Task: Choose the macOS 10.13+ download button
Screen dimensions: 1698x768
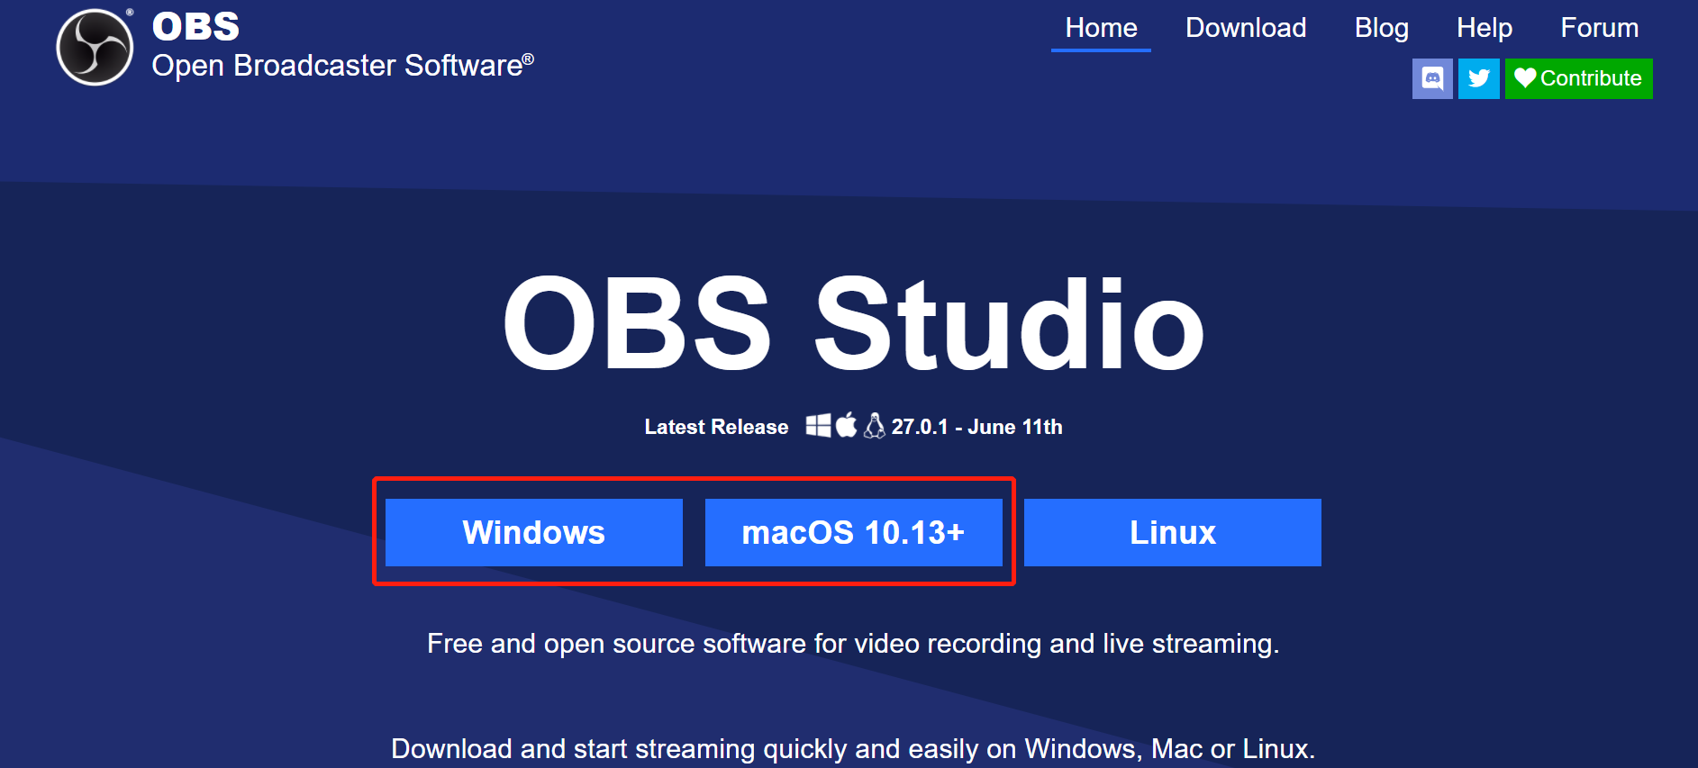Action: click(853, 532)
